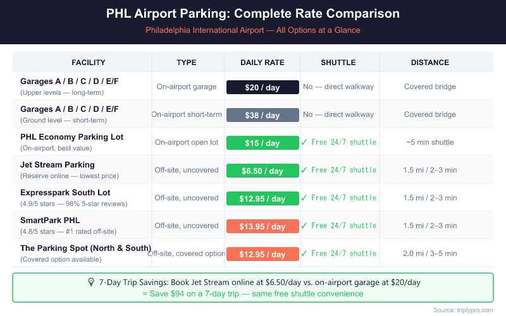
Task: Click the TYPE column header
Action: [187, 63]
